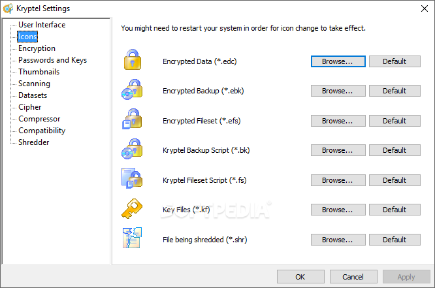Click the Kryptel Fileset Script icon
This screenshot has width=435, height=288.
click(132, 180)
